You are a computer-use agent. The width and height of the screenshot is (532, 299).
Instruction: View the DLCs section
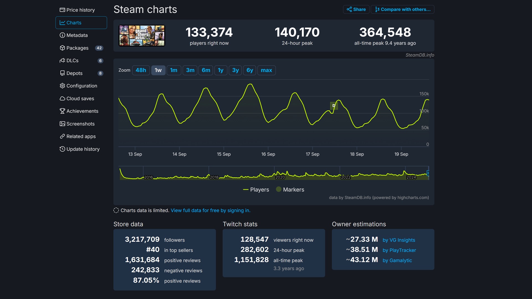[x=73, y=60]
